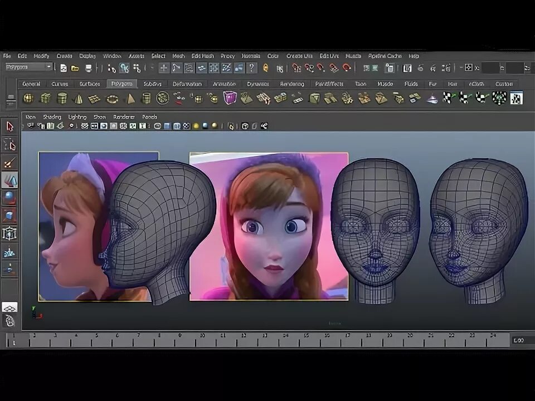The height and width of the screenshot is (401, 535).
Task: Create a polygon cone from the shelf
Action: 78,99
